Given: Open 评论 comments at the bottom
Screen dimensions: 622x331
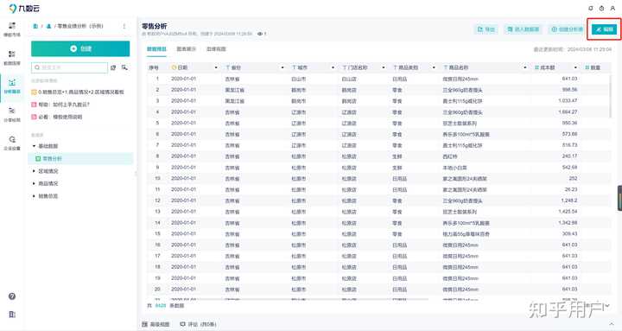Looking at the screenshot, I should (198, 324).
